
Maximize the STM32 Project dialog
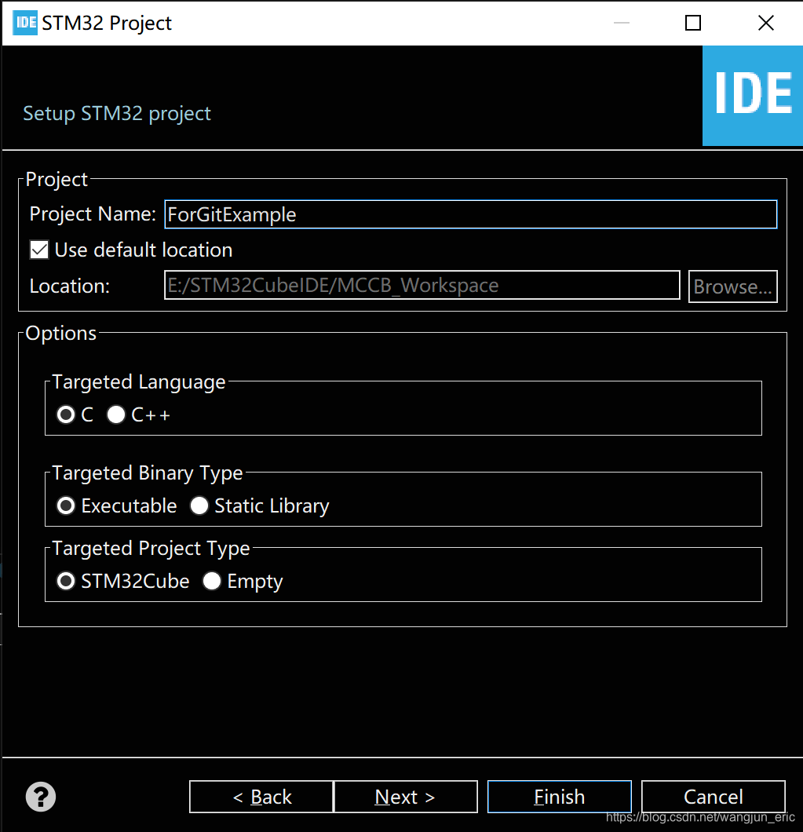point(692,23)
